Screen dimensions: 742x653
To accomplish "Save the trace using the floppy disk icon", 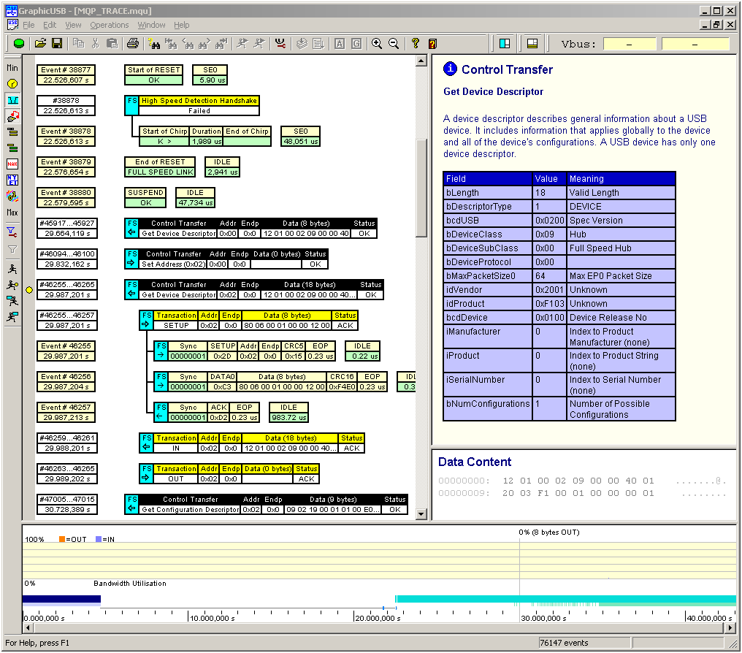I will (56, 44).
